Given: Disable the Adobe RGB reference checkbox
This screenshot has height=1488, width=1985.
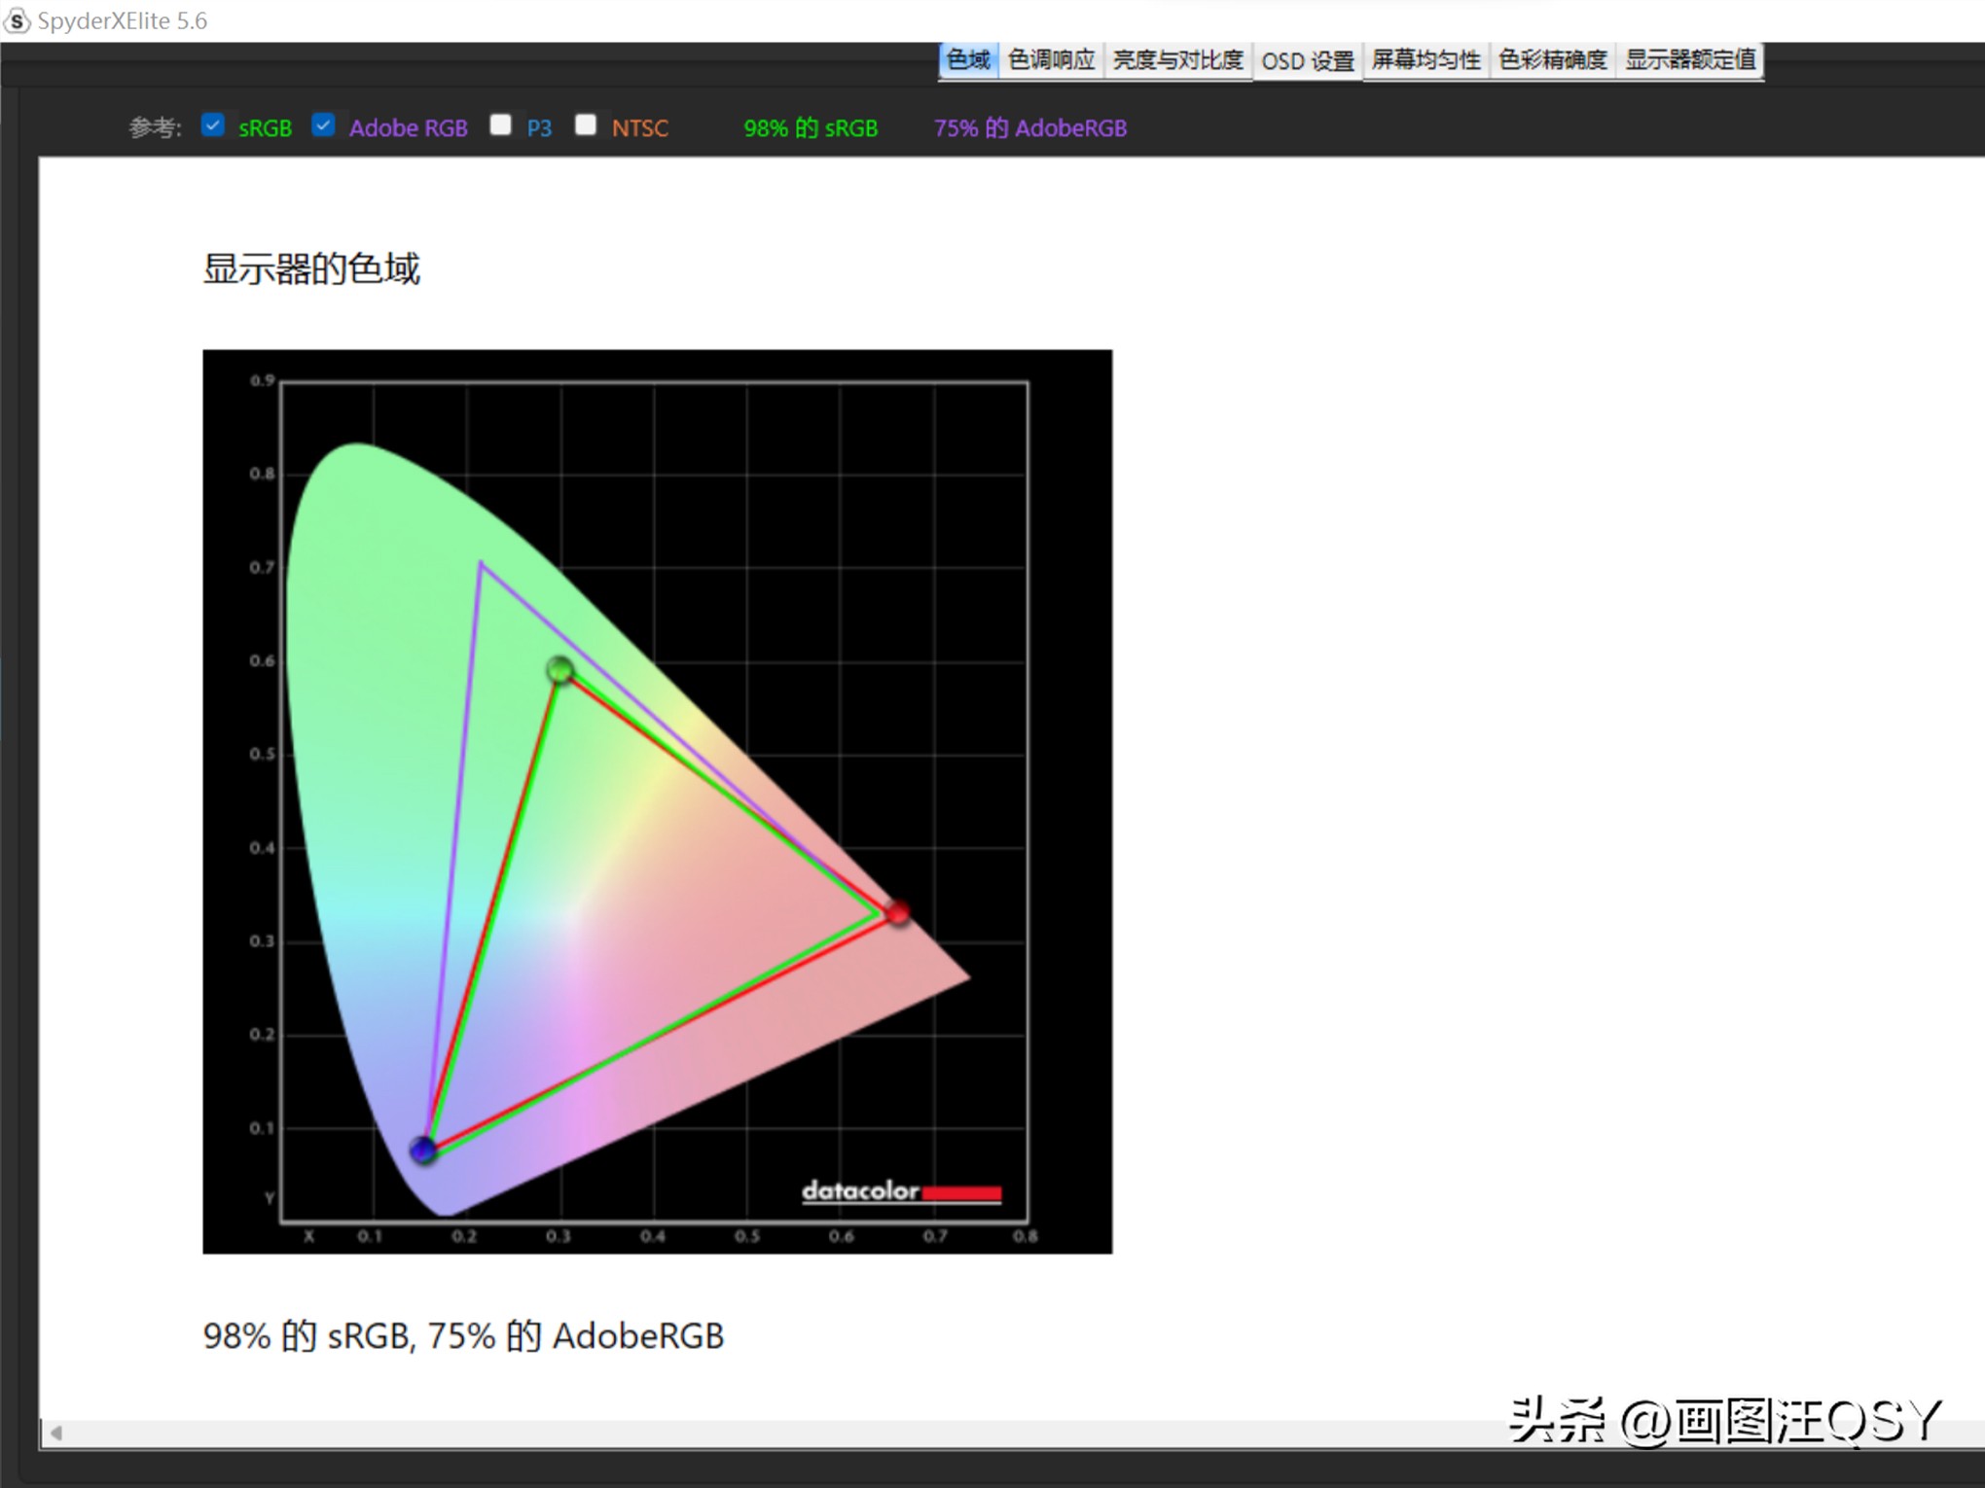Looking at the screenshot, I should tap(324, 124).
